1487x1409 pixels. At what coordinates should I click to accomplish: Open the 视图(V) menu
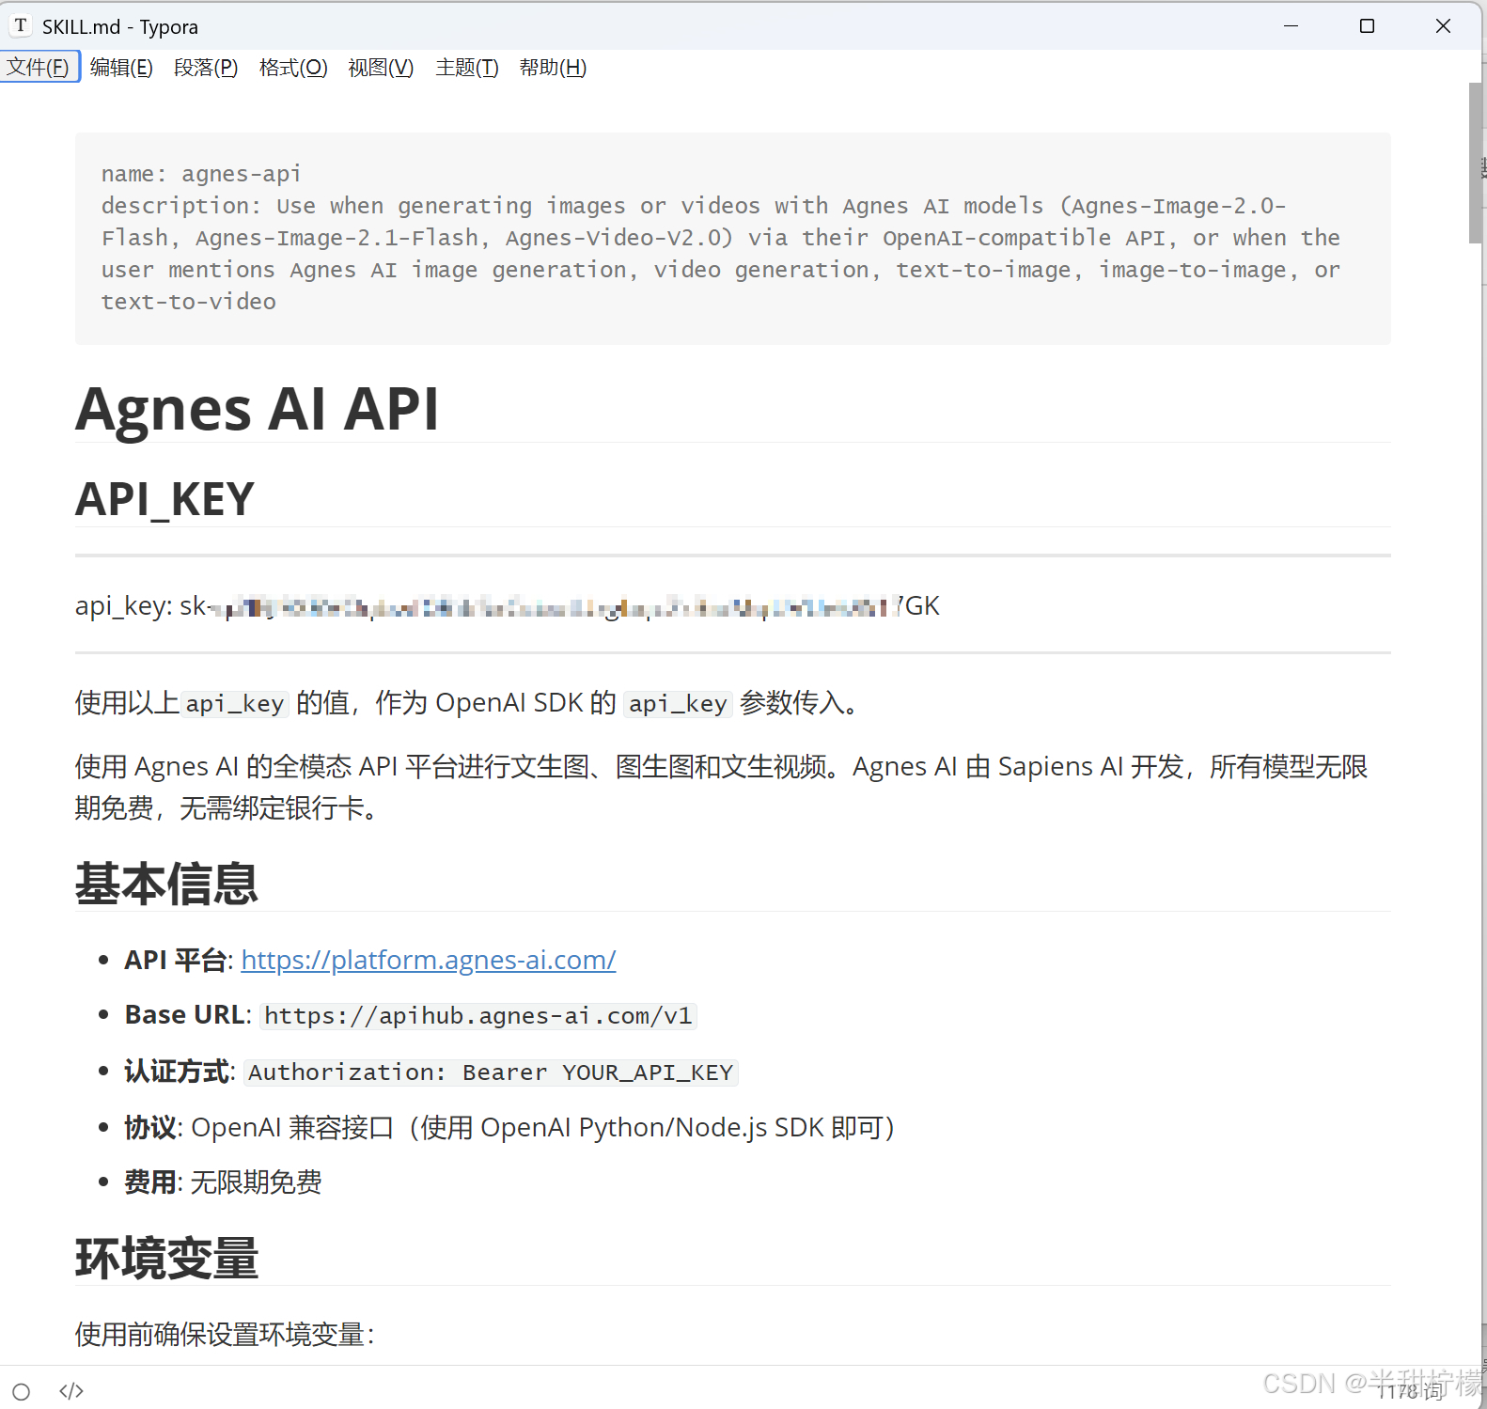381,68
